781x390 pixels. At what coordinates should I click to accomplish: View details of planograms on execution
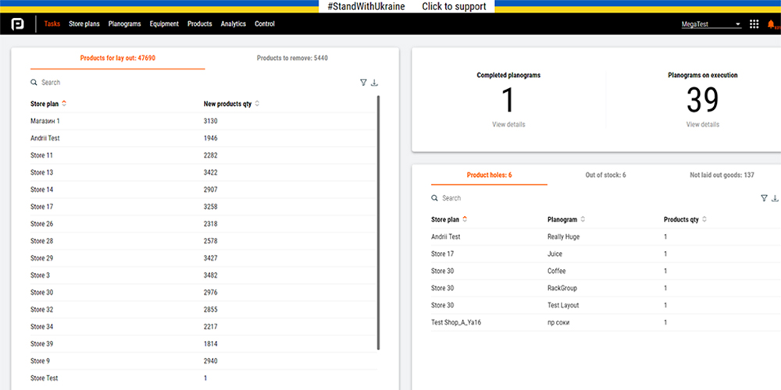702,125
